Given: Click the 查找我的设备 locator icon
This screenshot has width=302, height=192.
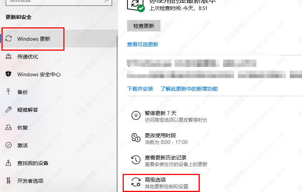Looking at the screenshot, I should pyautogui.click(x=8, y=163).
